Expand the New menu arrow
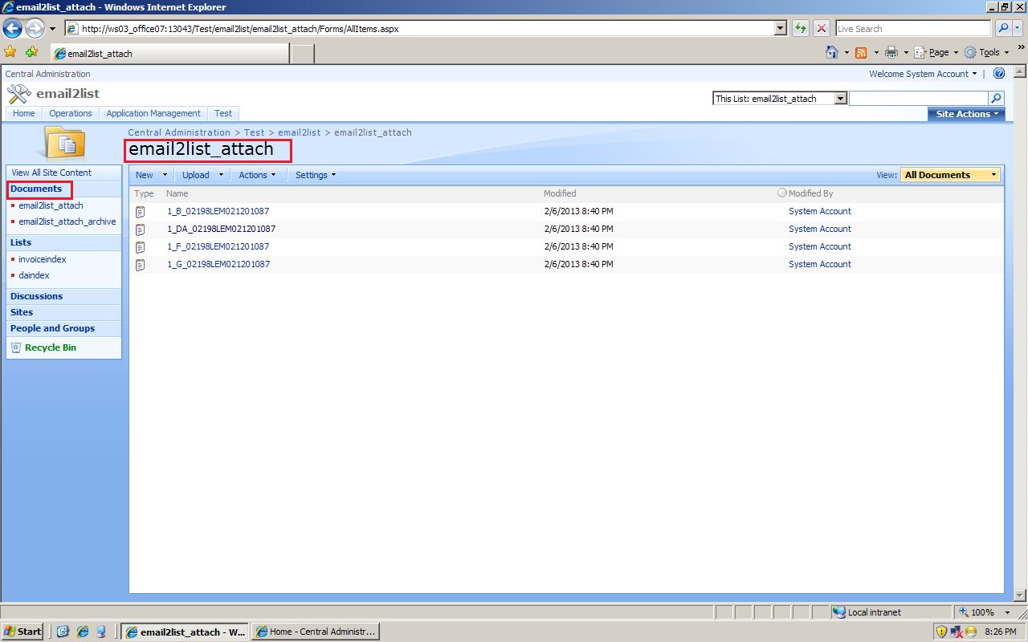Screen dimensions: 1028x642 click(165, 175)
